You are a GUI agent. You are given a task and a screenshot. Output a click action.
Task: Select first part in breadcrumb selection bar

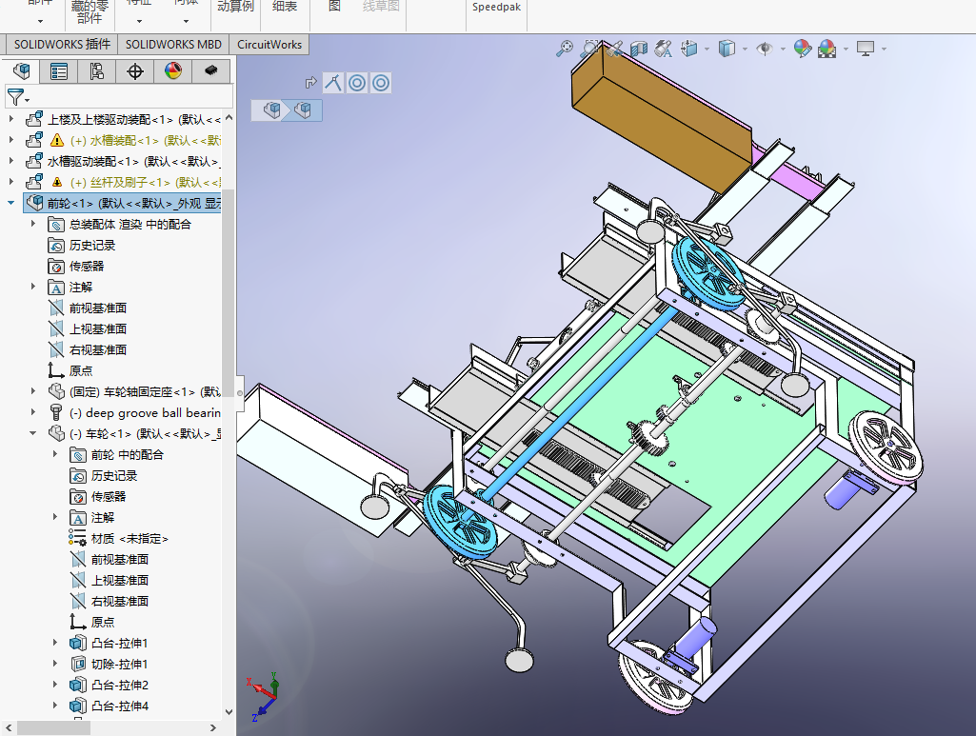271,110
